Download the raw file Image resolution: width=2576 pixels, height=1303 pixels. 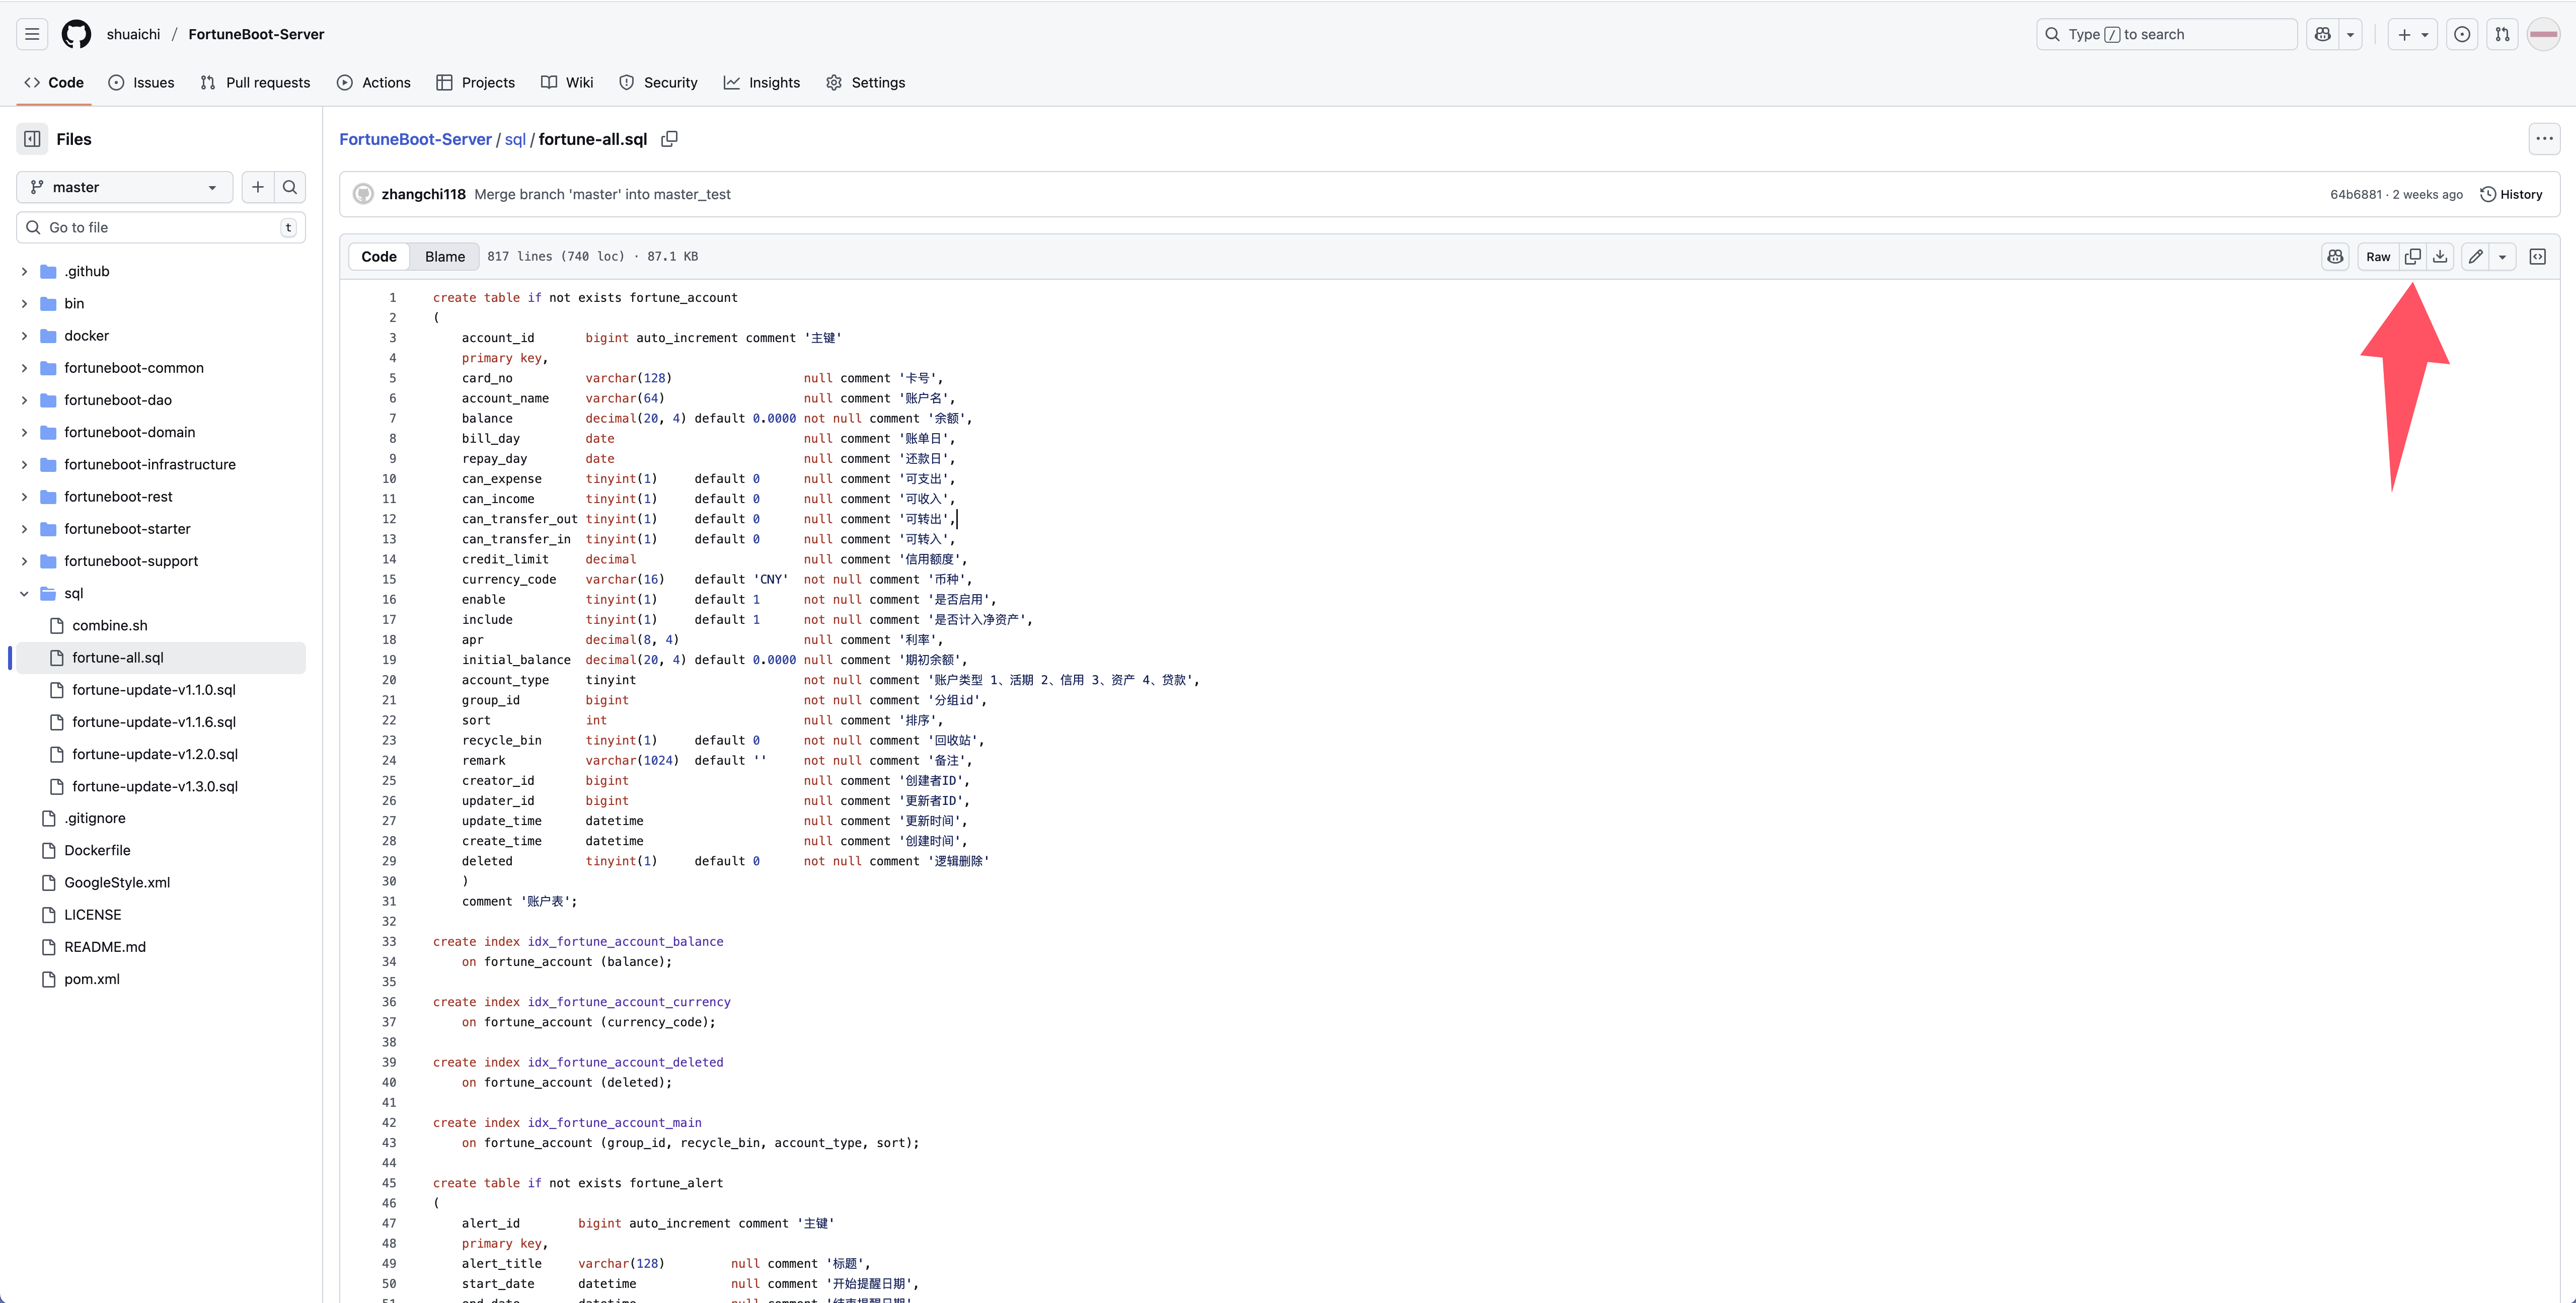tap(2440, 257)
